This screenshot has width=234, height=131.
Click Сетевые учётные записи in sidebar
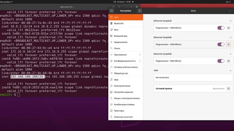[126, 67]
